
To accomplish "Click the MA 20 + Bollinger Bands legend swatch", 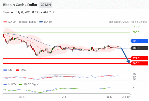I will (5, 22).
